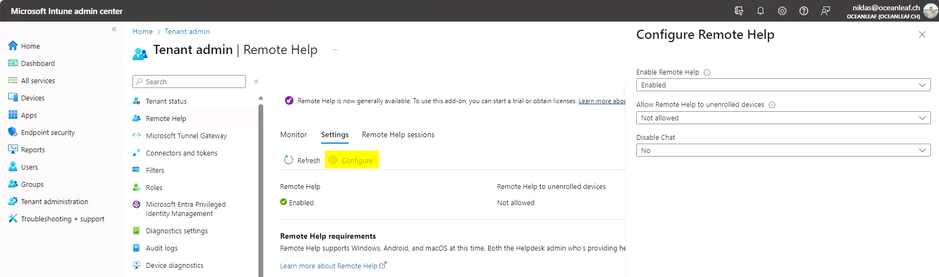Open the ellipsis menu beside Remote Help title
The width and height of the screenshot is (939, 277).
(x=335, y=50)
